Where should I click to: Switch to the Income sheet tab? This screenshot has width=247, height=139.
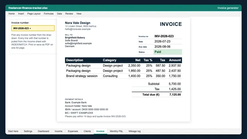58,131
